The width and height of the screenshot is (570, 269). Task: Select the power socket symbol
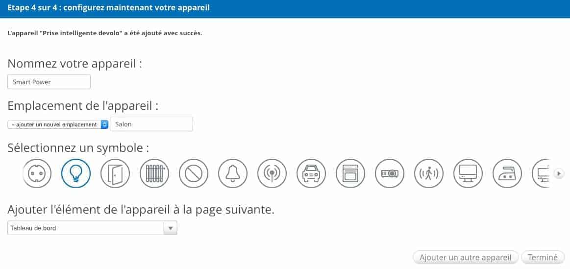37,173
